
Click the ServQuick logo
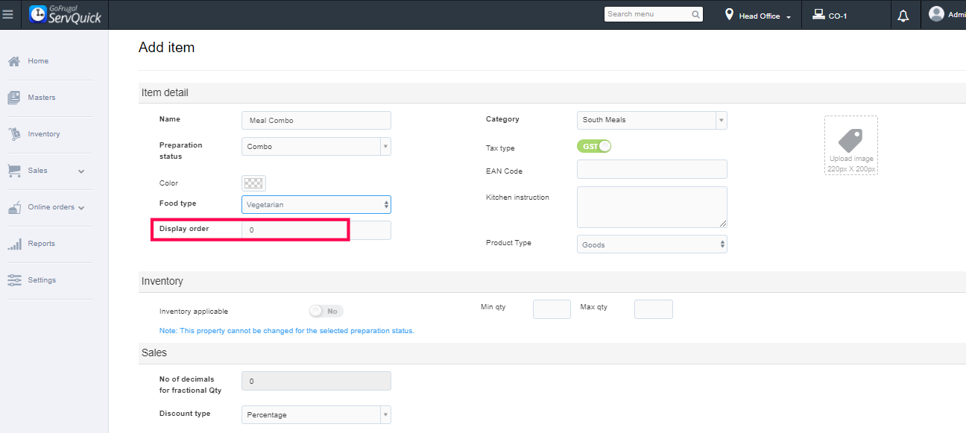click(65, 14)
